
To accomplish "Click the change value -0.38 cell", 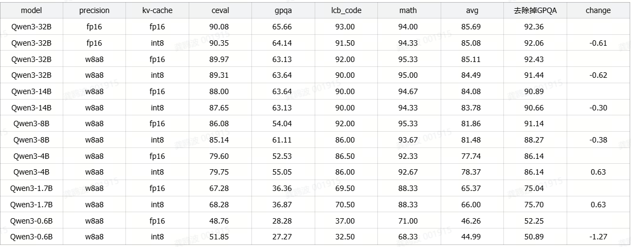I will [598, 140].
